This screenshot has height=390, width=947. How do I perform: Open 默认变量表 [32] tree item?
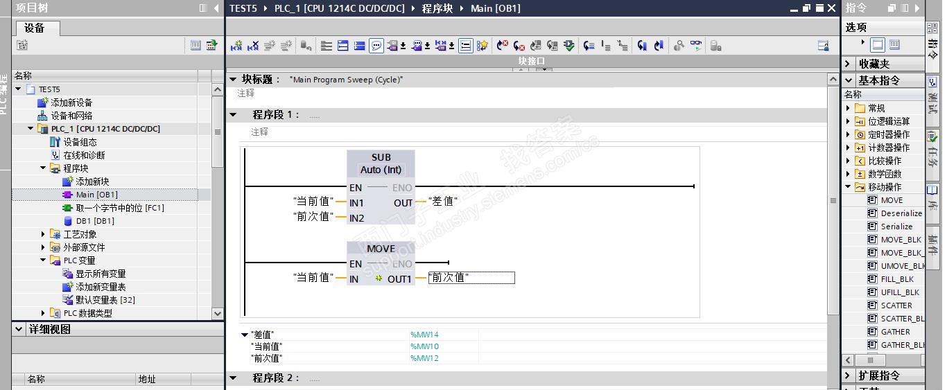tap(105, 300)
